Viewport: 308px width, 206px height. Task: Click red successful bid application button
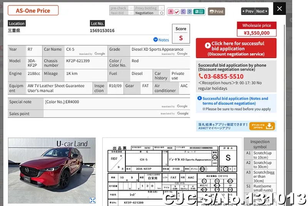[x=236, y=48]
